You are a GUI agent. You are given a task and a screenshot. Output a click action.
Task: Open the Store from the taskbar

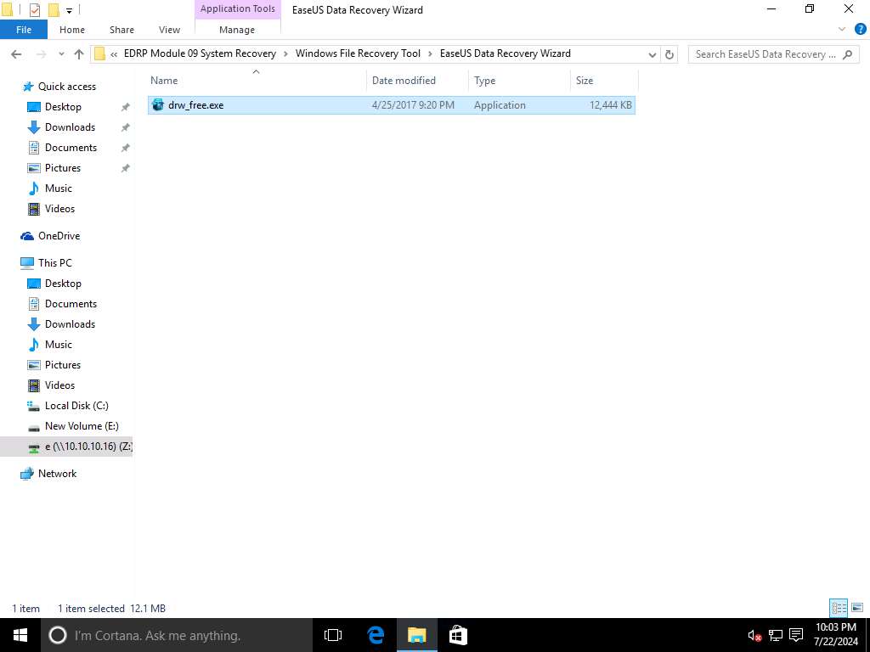pyautogui.click(x=458, y=635)
